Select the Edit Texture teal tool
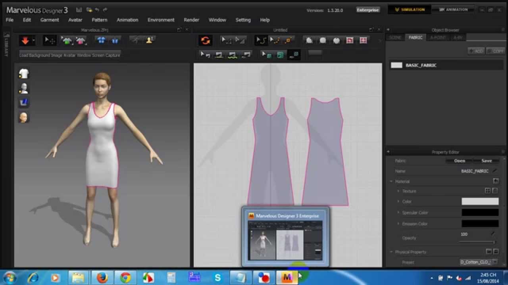Image resolution: width=508 pixels, height=285 pixels. [x=267, y=55]
